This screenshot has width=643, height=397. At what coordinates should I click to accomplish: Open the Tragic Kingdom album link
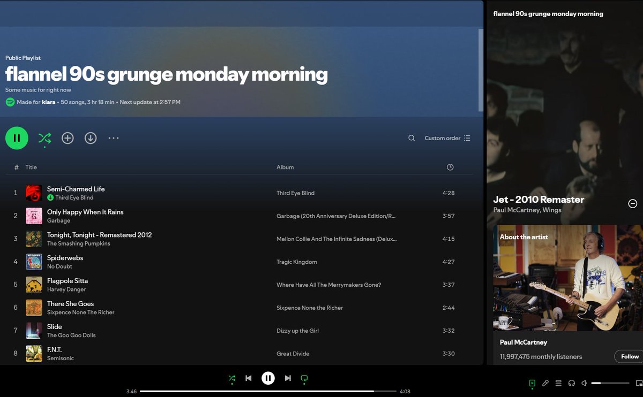point(297,262)
